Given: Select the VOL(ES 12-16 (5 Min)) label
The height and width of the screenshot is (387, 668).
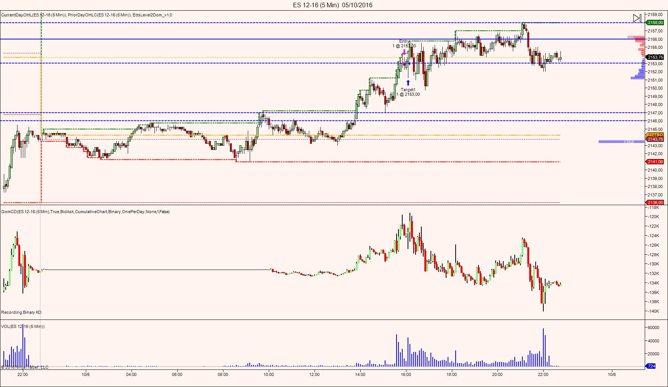Looking at the screenshot, I should (x=23, y=326).
